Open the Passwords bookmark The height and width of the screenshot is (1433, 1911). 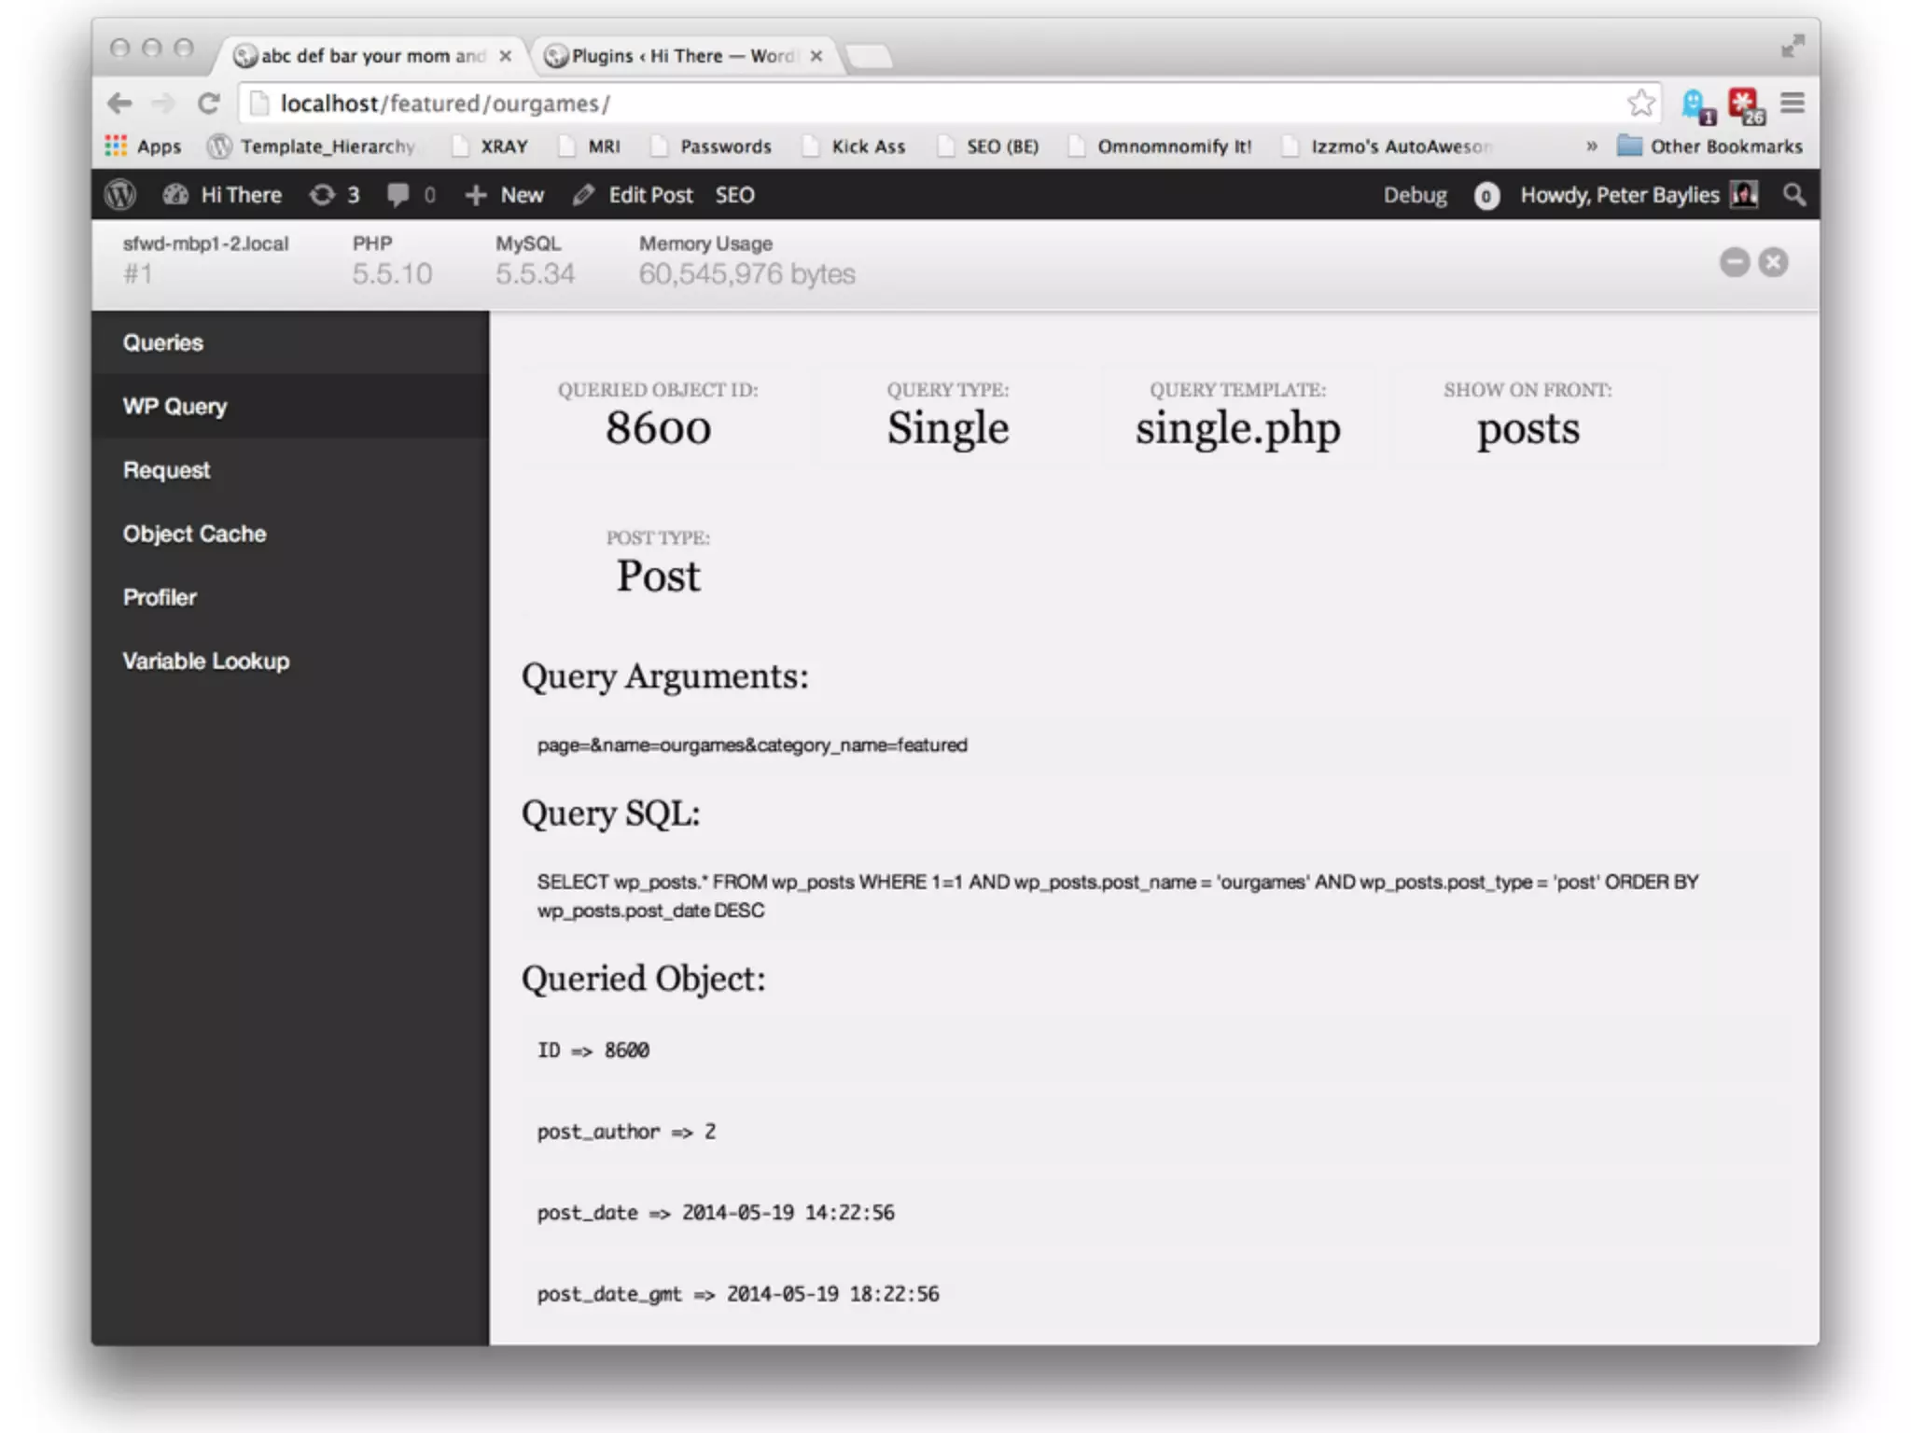pos(711,146)
